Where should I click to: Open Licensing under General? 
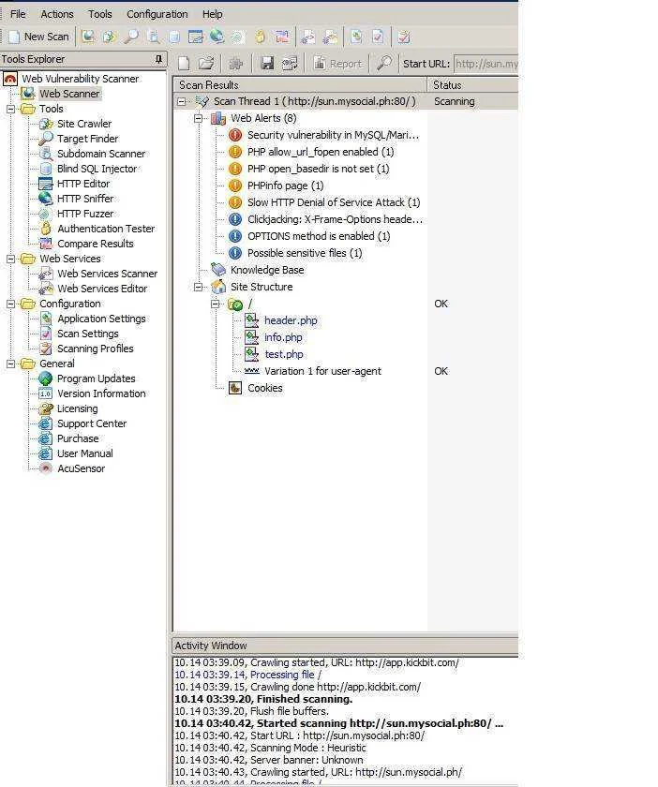pyautogui.click(x=78, y=409)
